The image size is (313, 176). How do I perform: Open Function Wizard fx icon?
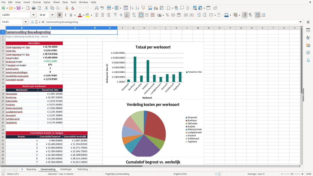(x=32, y=22)
